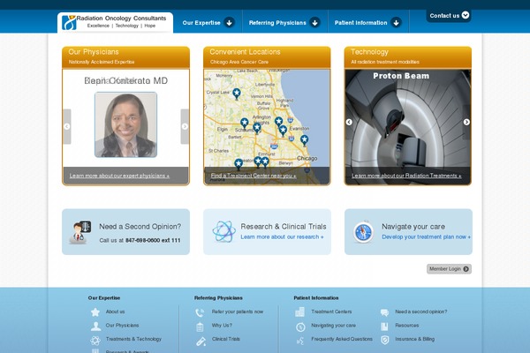Click the icon beside Resources
The height and width of the screenshot is (353, 530).
(384, 327)
